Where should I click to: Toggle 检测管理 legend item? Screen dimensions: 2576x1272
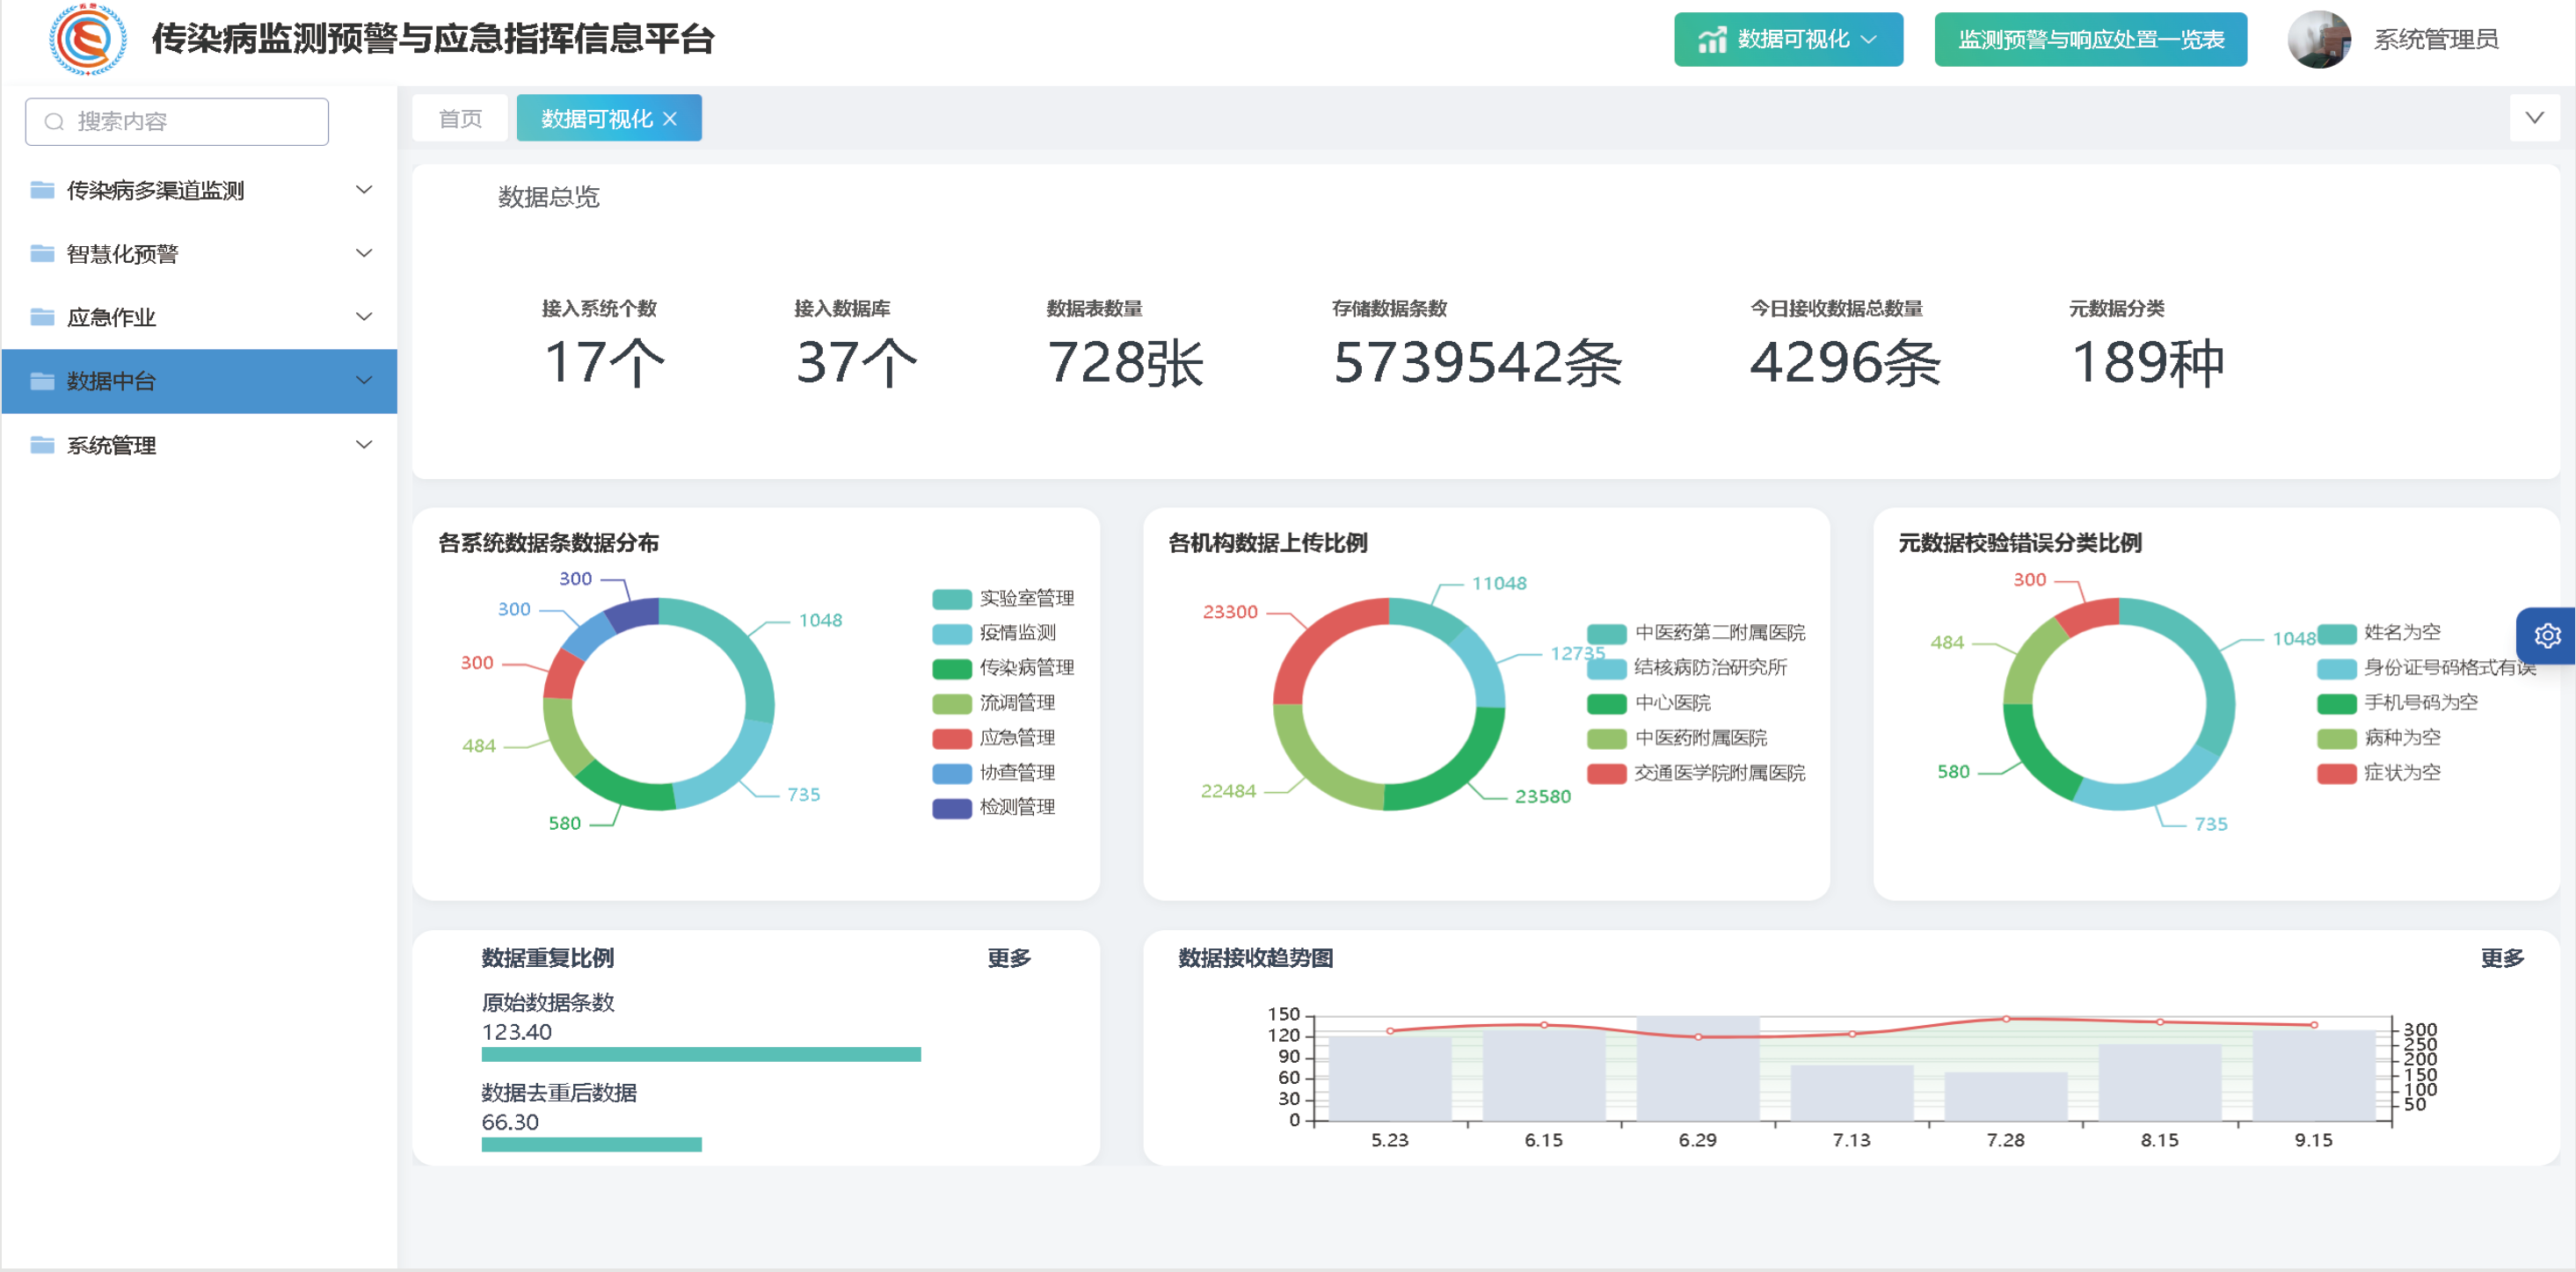(x=993, y=808)
